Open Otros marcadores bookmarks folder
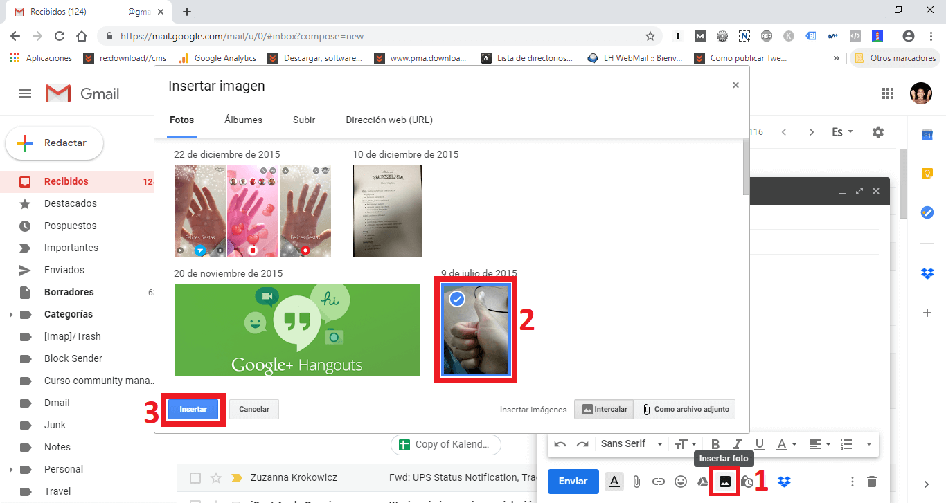 (895, 58)
